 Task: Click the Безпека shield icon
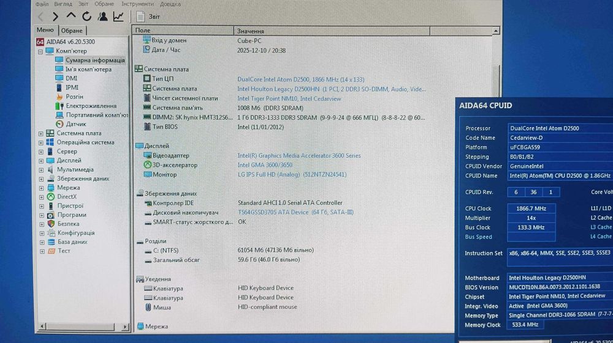pyautogui.click(x=51, y=224)
